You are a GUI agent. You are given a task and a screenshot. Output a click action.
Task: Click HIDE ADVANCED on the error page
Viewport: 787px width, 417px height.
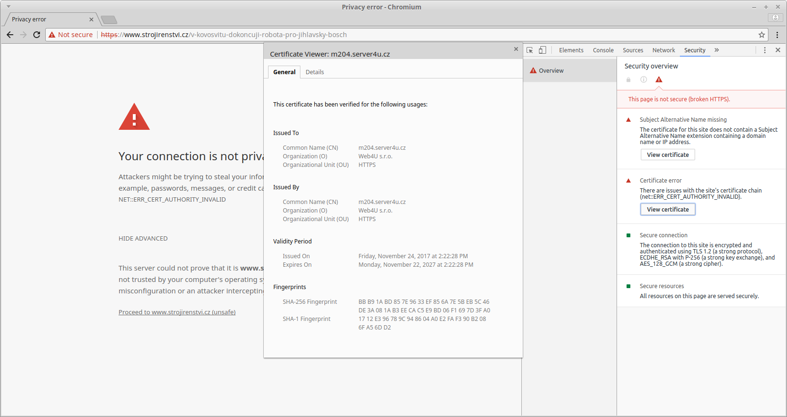click(x=143, y=239)
